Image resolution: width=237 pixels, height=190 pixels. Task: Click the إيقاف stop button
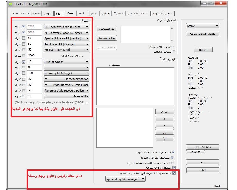coord(203,170)
